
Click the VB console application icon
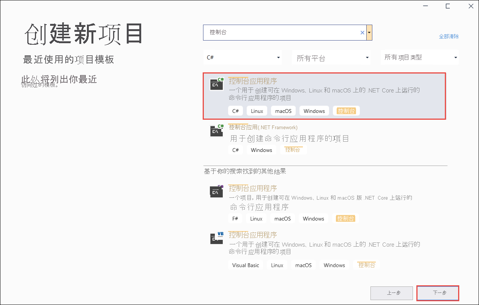(217, 238)
